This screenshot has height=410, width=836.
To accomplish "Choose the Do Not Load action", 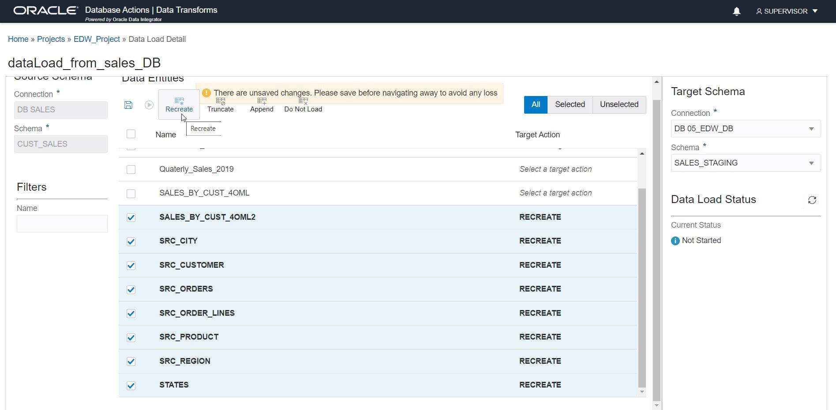I will pos(303,106).
